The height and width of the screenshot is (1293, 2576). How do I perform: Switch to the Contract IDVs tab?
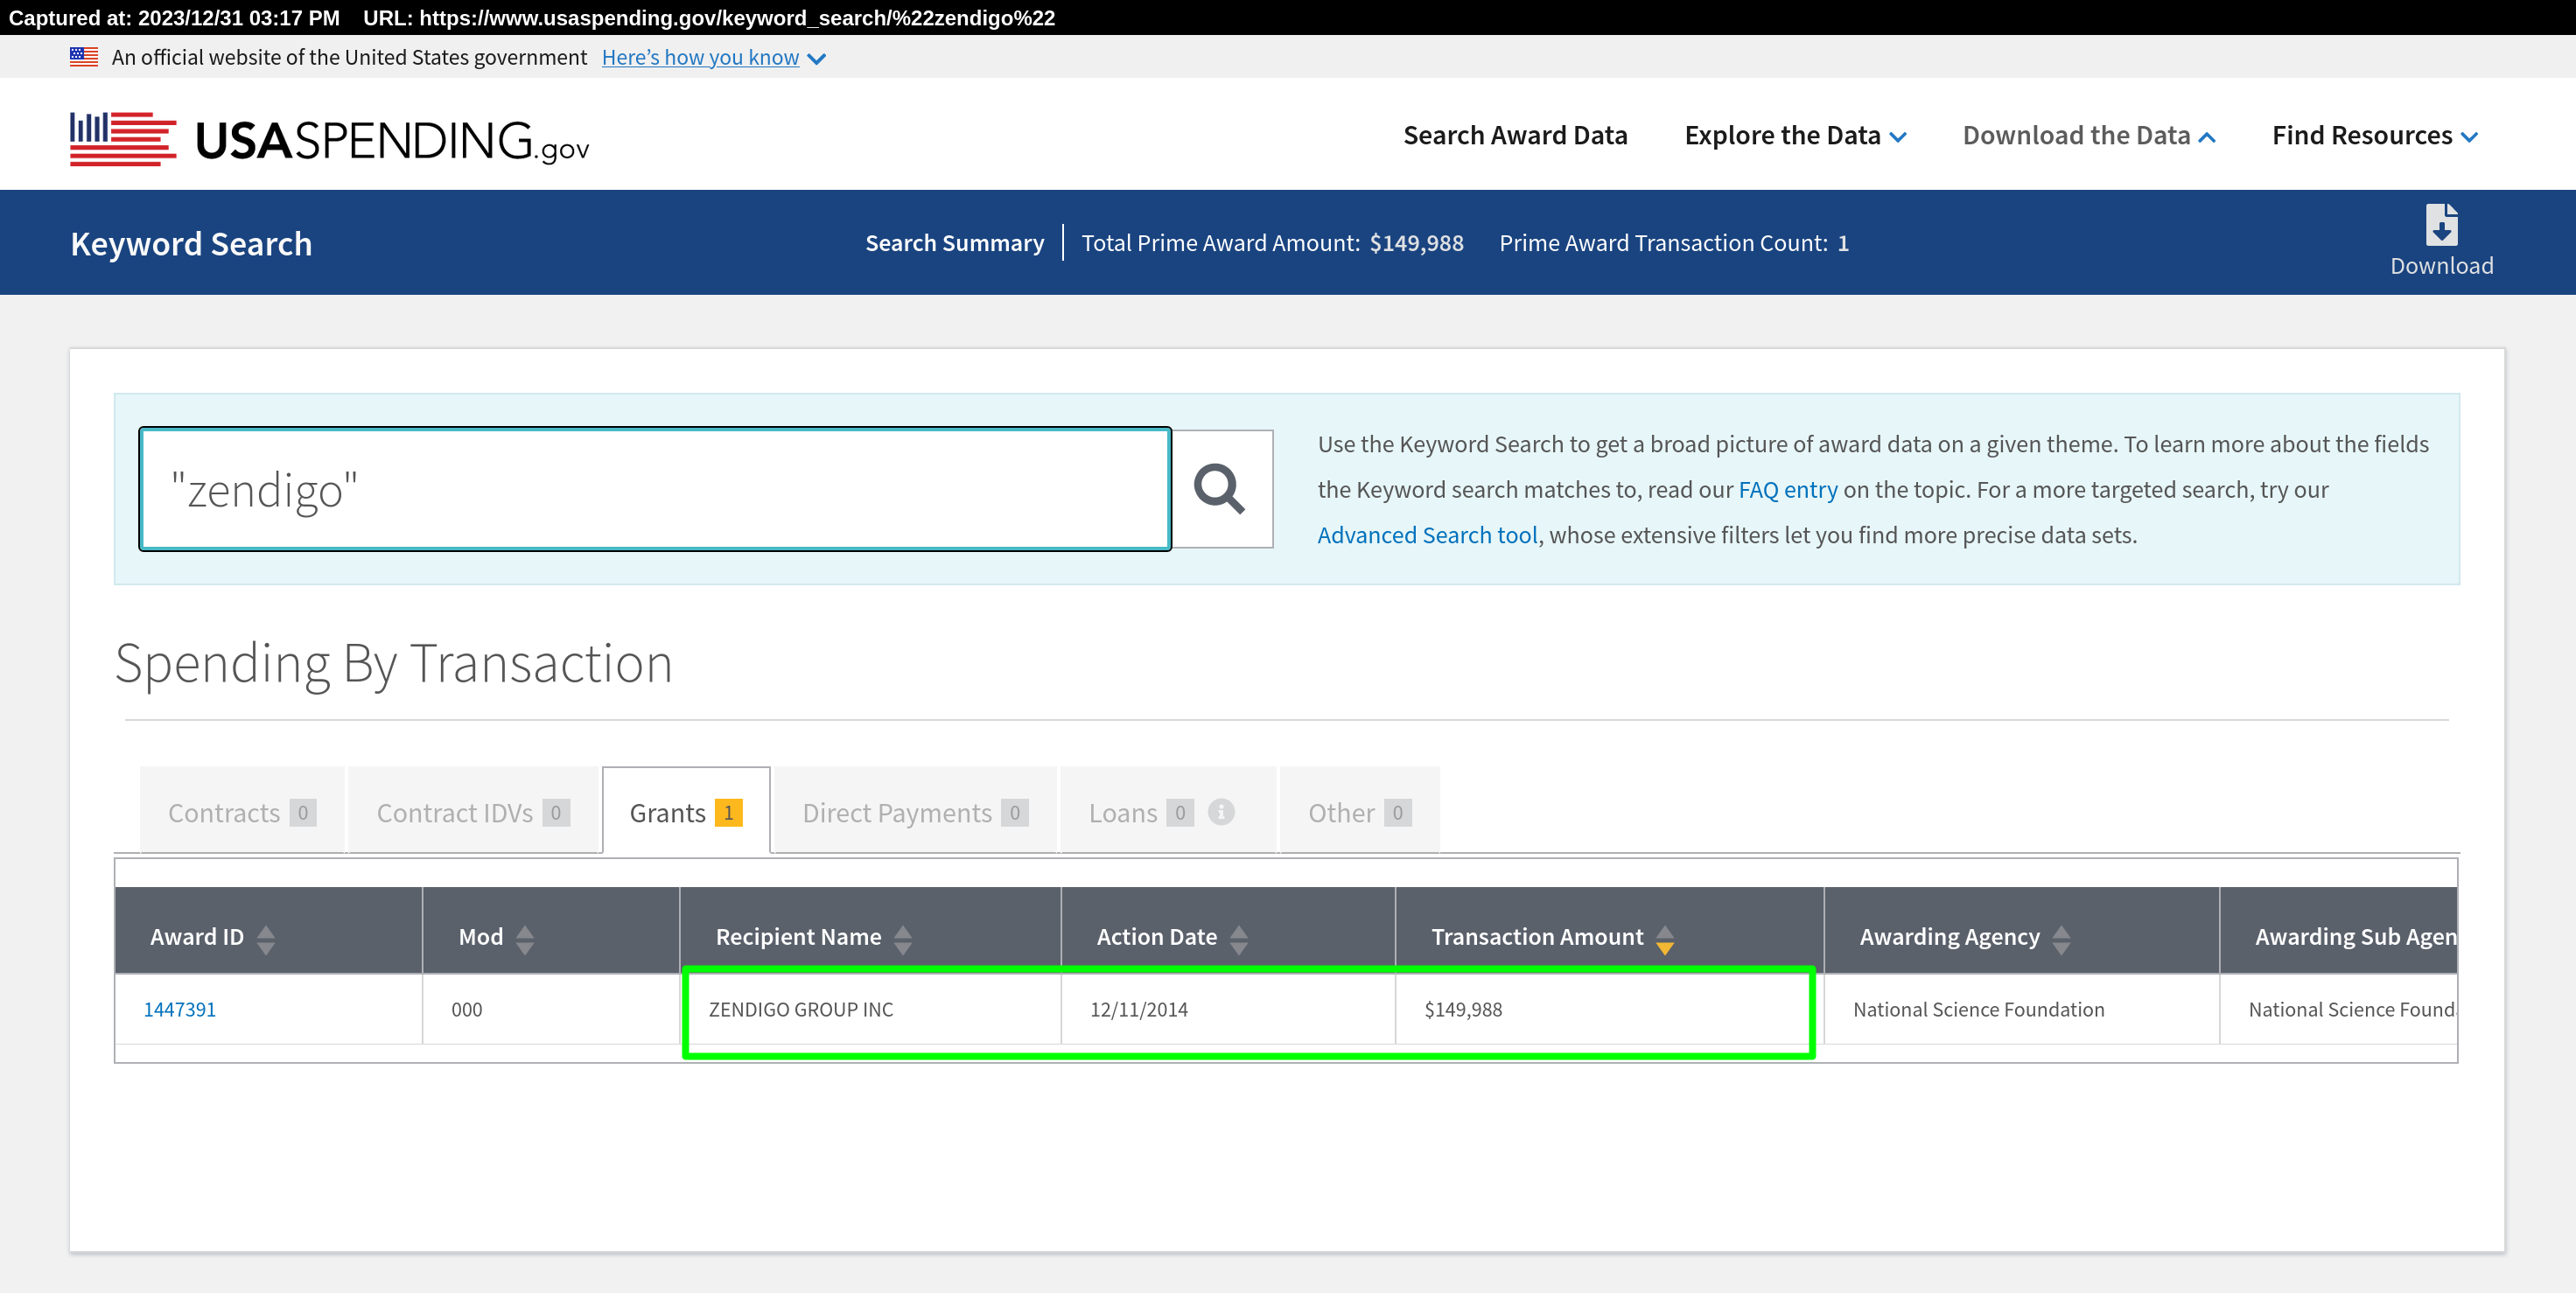pos(473,811)
